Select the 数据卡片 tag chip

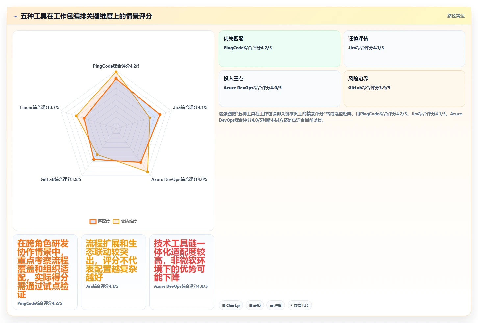pos(299,305)
